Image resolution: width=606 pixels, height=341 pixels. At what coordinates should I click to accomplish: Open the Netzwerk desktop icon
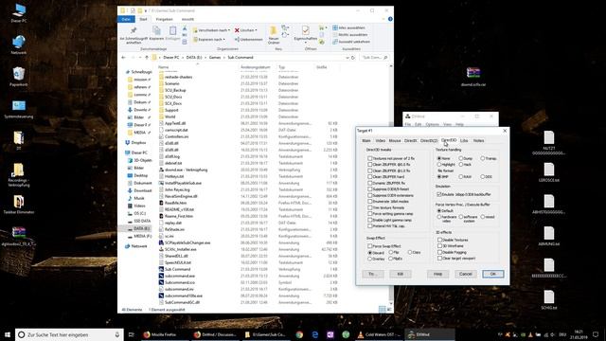tap(19, 45)
